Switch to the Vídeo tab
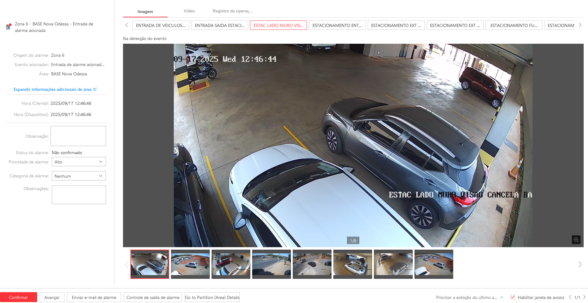 (189, 11)
